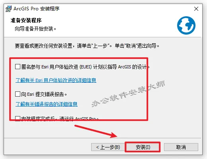This screenshot has height=159, width=207.
Task: Click the 'ArcGIS Pro 安装程序' title bar text
Action: (x=36, y=9)
